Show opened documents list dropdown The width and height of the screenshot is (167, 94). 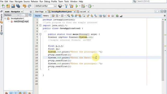click(162, 11)
